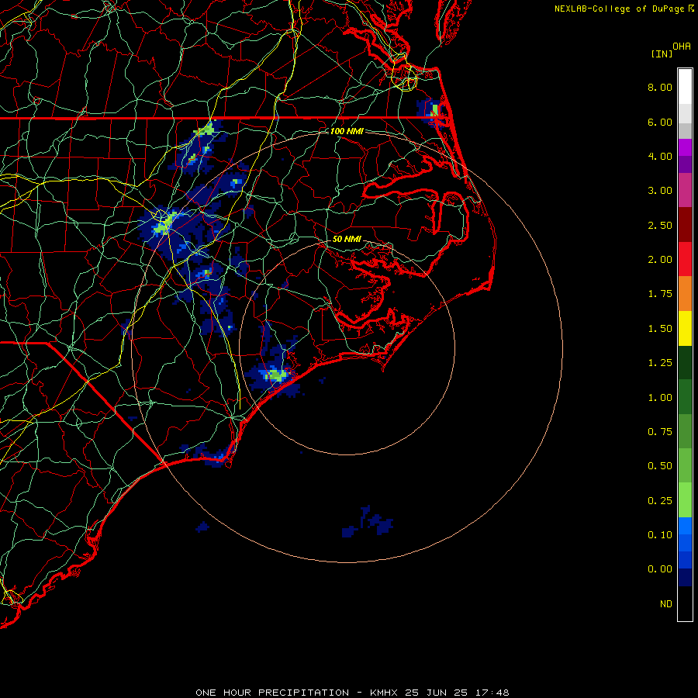Click the 50 NMI range ring label
This screenshot has height=698, width=698.
point(347,239)
